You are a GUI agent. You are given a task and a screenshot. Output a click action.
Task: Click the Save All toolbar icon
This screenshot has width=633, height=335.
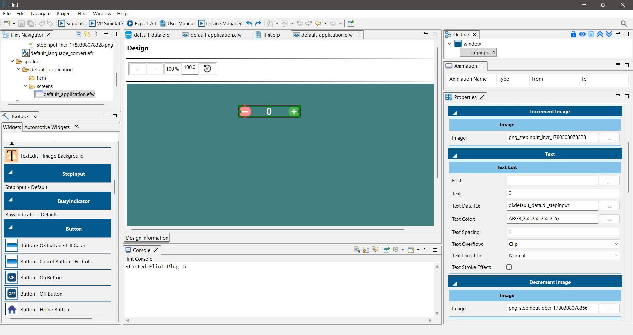tap(31, 23)
